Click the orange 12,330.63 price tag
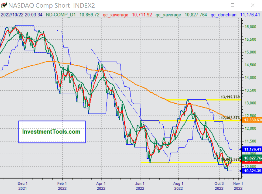 click(251, 120)
